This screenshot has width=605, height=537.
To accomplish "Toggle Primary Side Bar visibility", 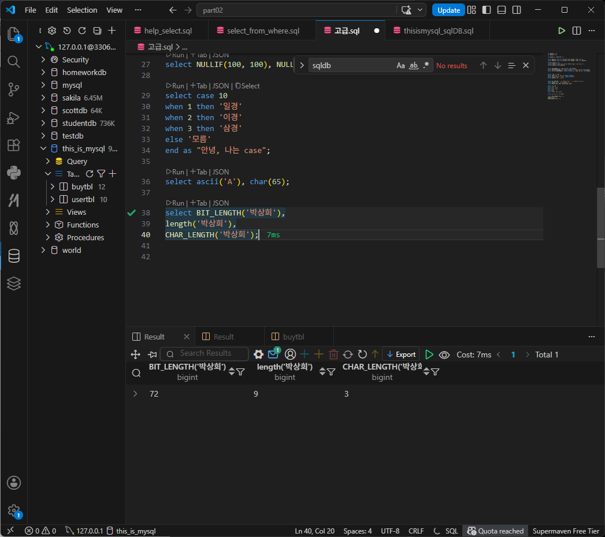I will coord(487,10).
